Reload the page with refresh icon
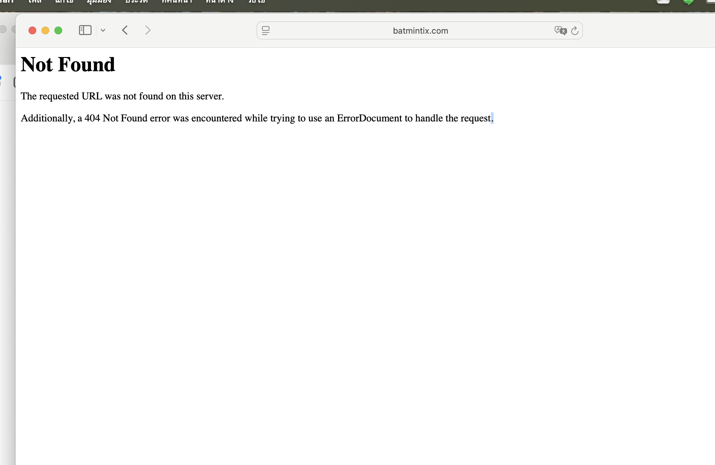 click(x=575, y=31)
